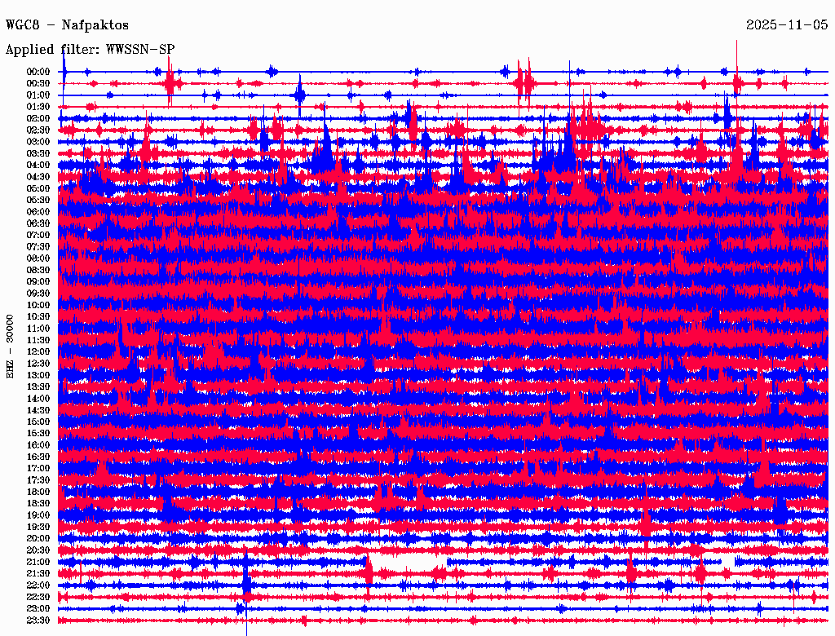Click the station title WGC8 - Nafpaktos
This screenshot has height=636, width=835.
click(67, 24)
